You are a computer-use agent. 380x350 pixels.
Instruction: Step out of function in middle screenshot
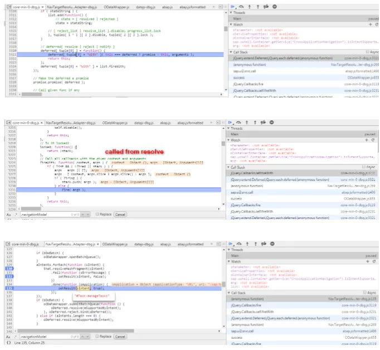[x=255, y=123]
